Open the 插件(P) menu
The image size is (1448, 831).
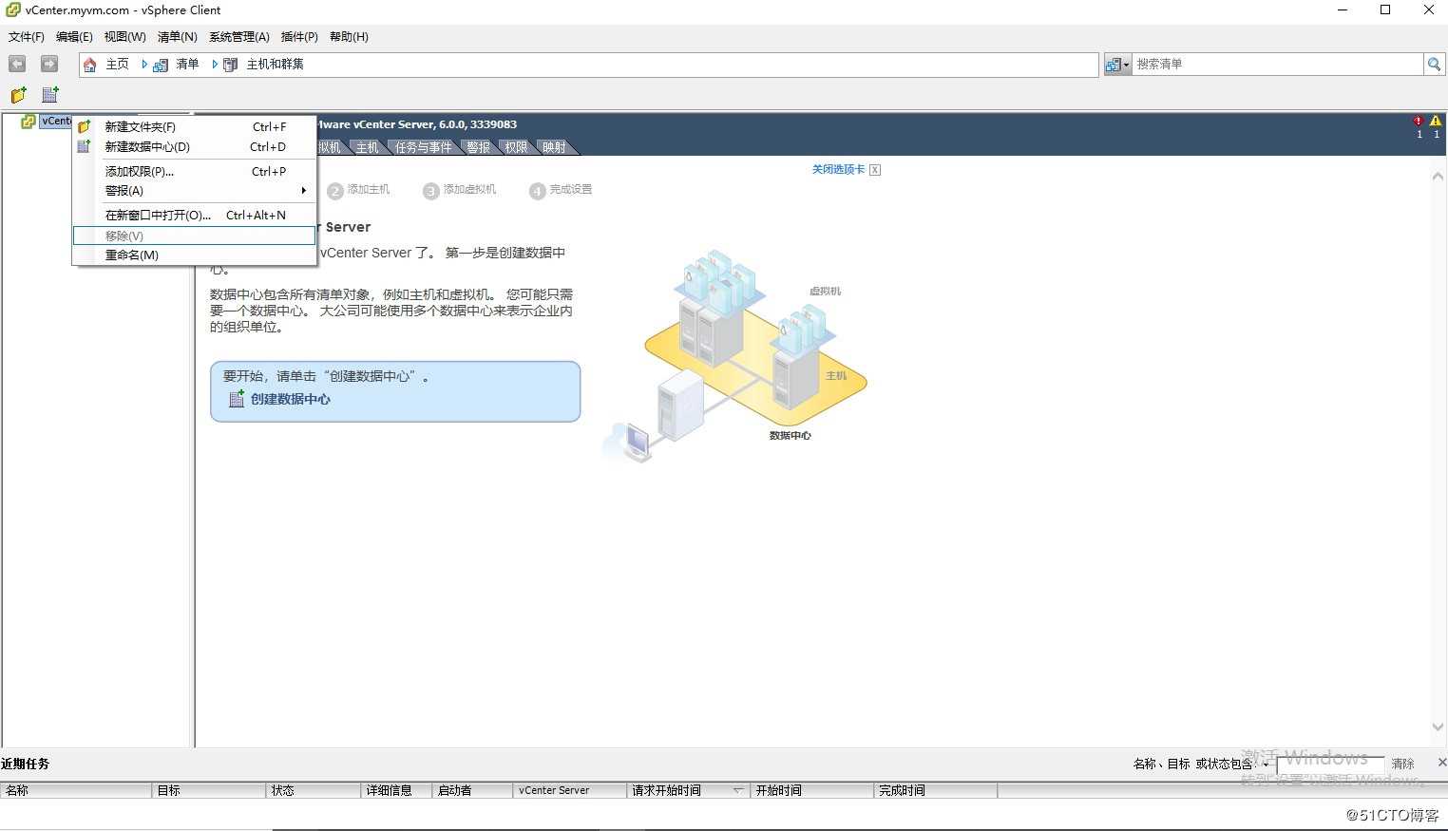[299, 37]
